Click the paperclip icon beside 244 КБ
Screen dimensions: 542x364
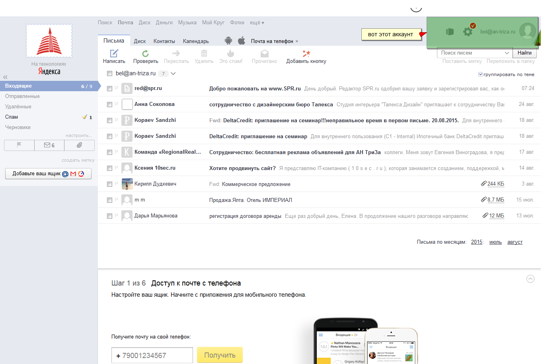coord(484,184)
